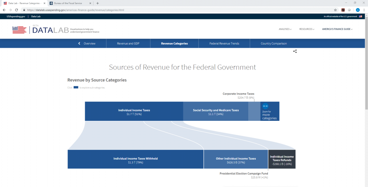Click the Zoom for more categories icon

(x=266, y=106)
